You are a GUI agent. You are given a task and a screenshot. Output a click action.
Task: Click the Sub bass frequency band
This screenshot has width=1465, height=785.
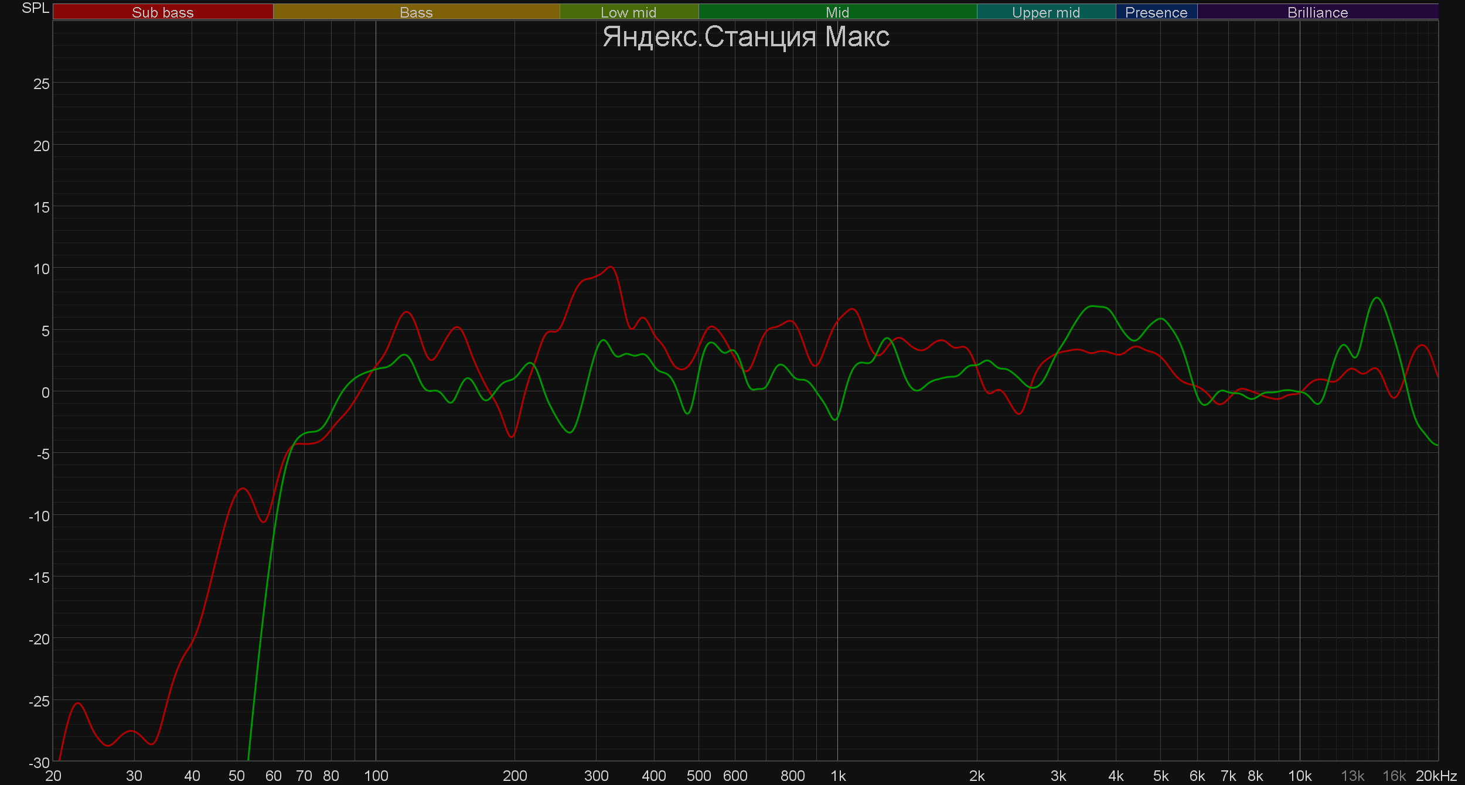coord(162,12)
